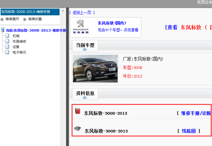This screenshot has height=146, width=212.
Task: Open the 机械 tree node
Action: pyautogui.click(x=16, y=36)
